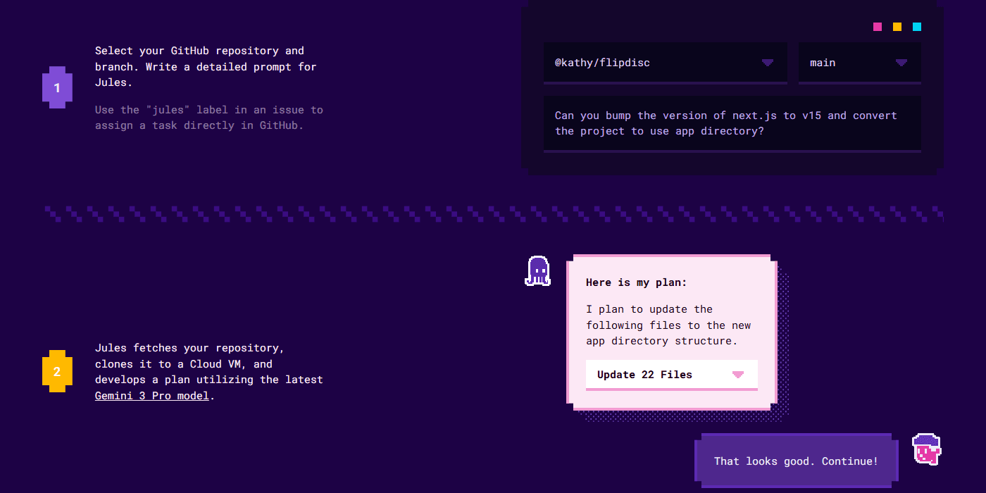The image size is (986, 493).
Task: Focus the next.js prompt text field
Action: [x=732, y=123]
